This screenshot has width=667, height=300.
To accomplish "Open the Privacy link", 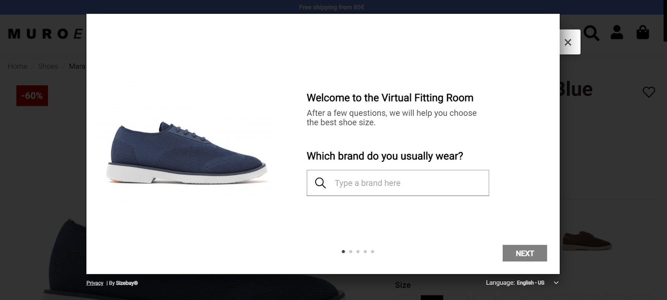I will (x=95, y=283).
